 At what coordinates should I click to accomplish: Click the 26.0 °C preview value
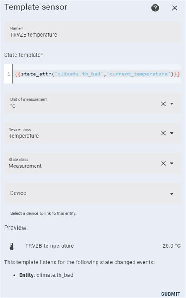click(x=171, y=246)
